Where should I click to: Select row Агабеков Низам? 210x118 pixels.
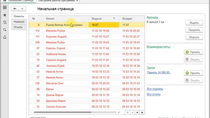[87, 54]
